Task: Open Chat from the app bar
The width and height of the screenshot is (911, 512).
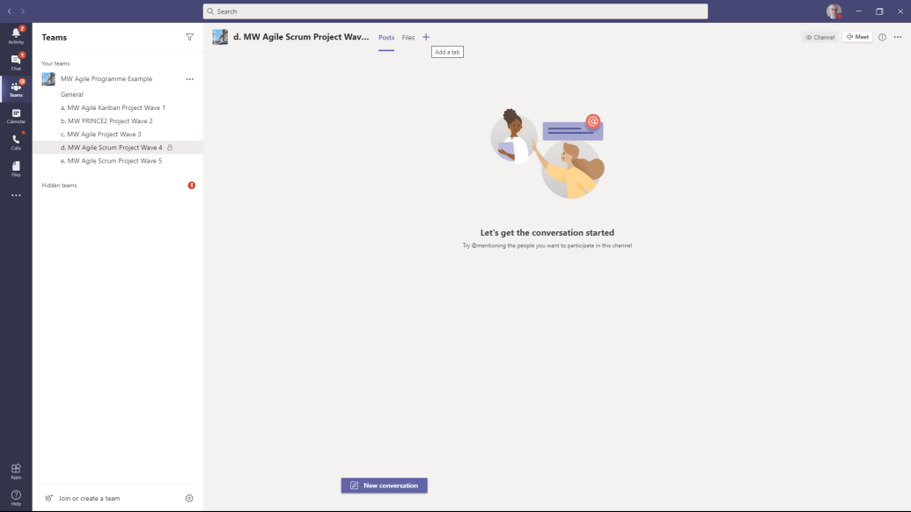Action: [x=15, y=62]
